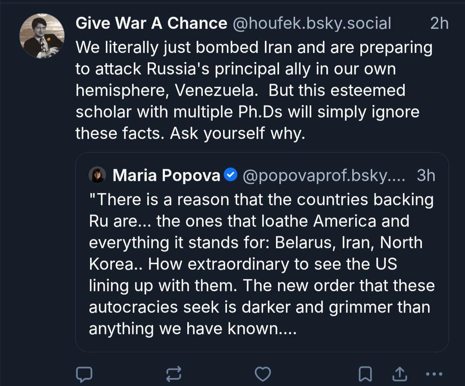Click the 2h timestamp on the post
The height and width of the screenshot is (386, 465).
(439, 23)
